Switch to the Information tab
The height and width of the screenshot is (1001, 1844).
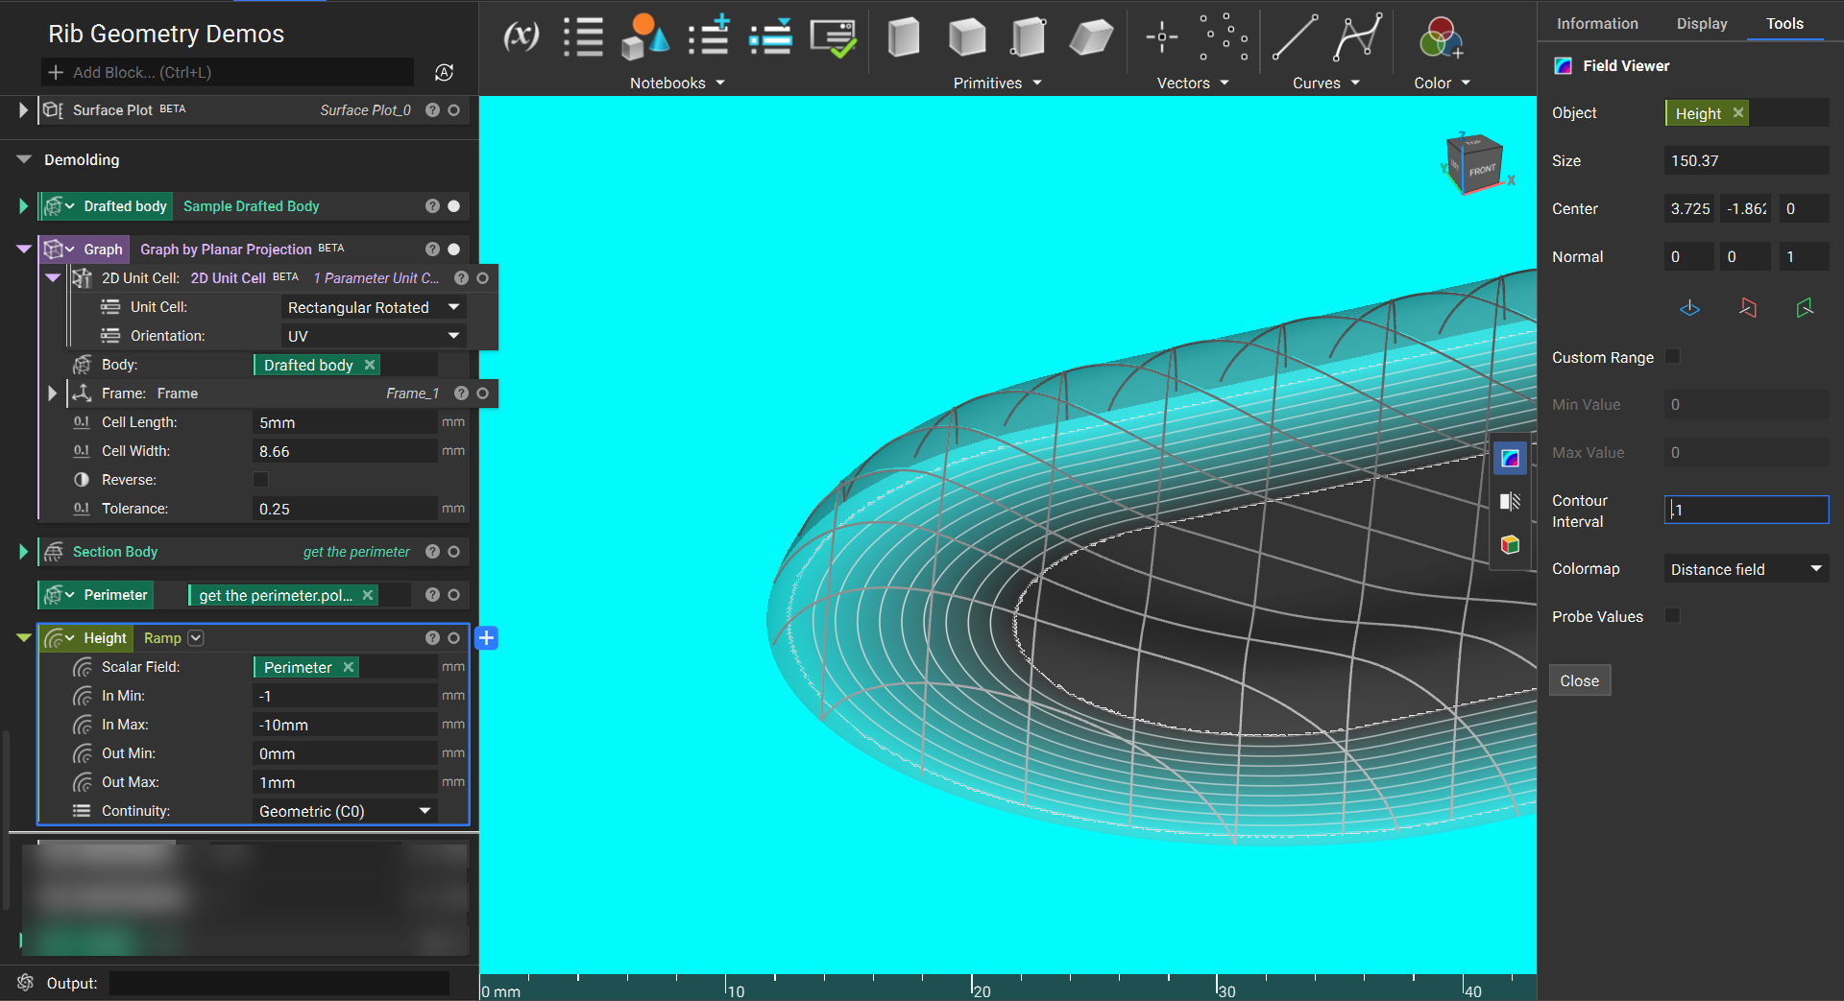coord(1597,23)
